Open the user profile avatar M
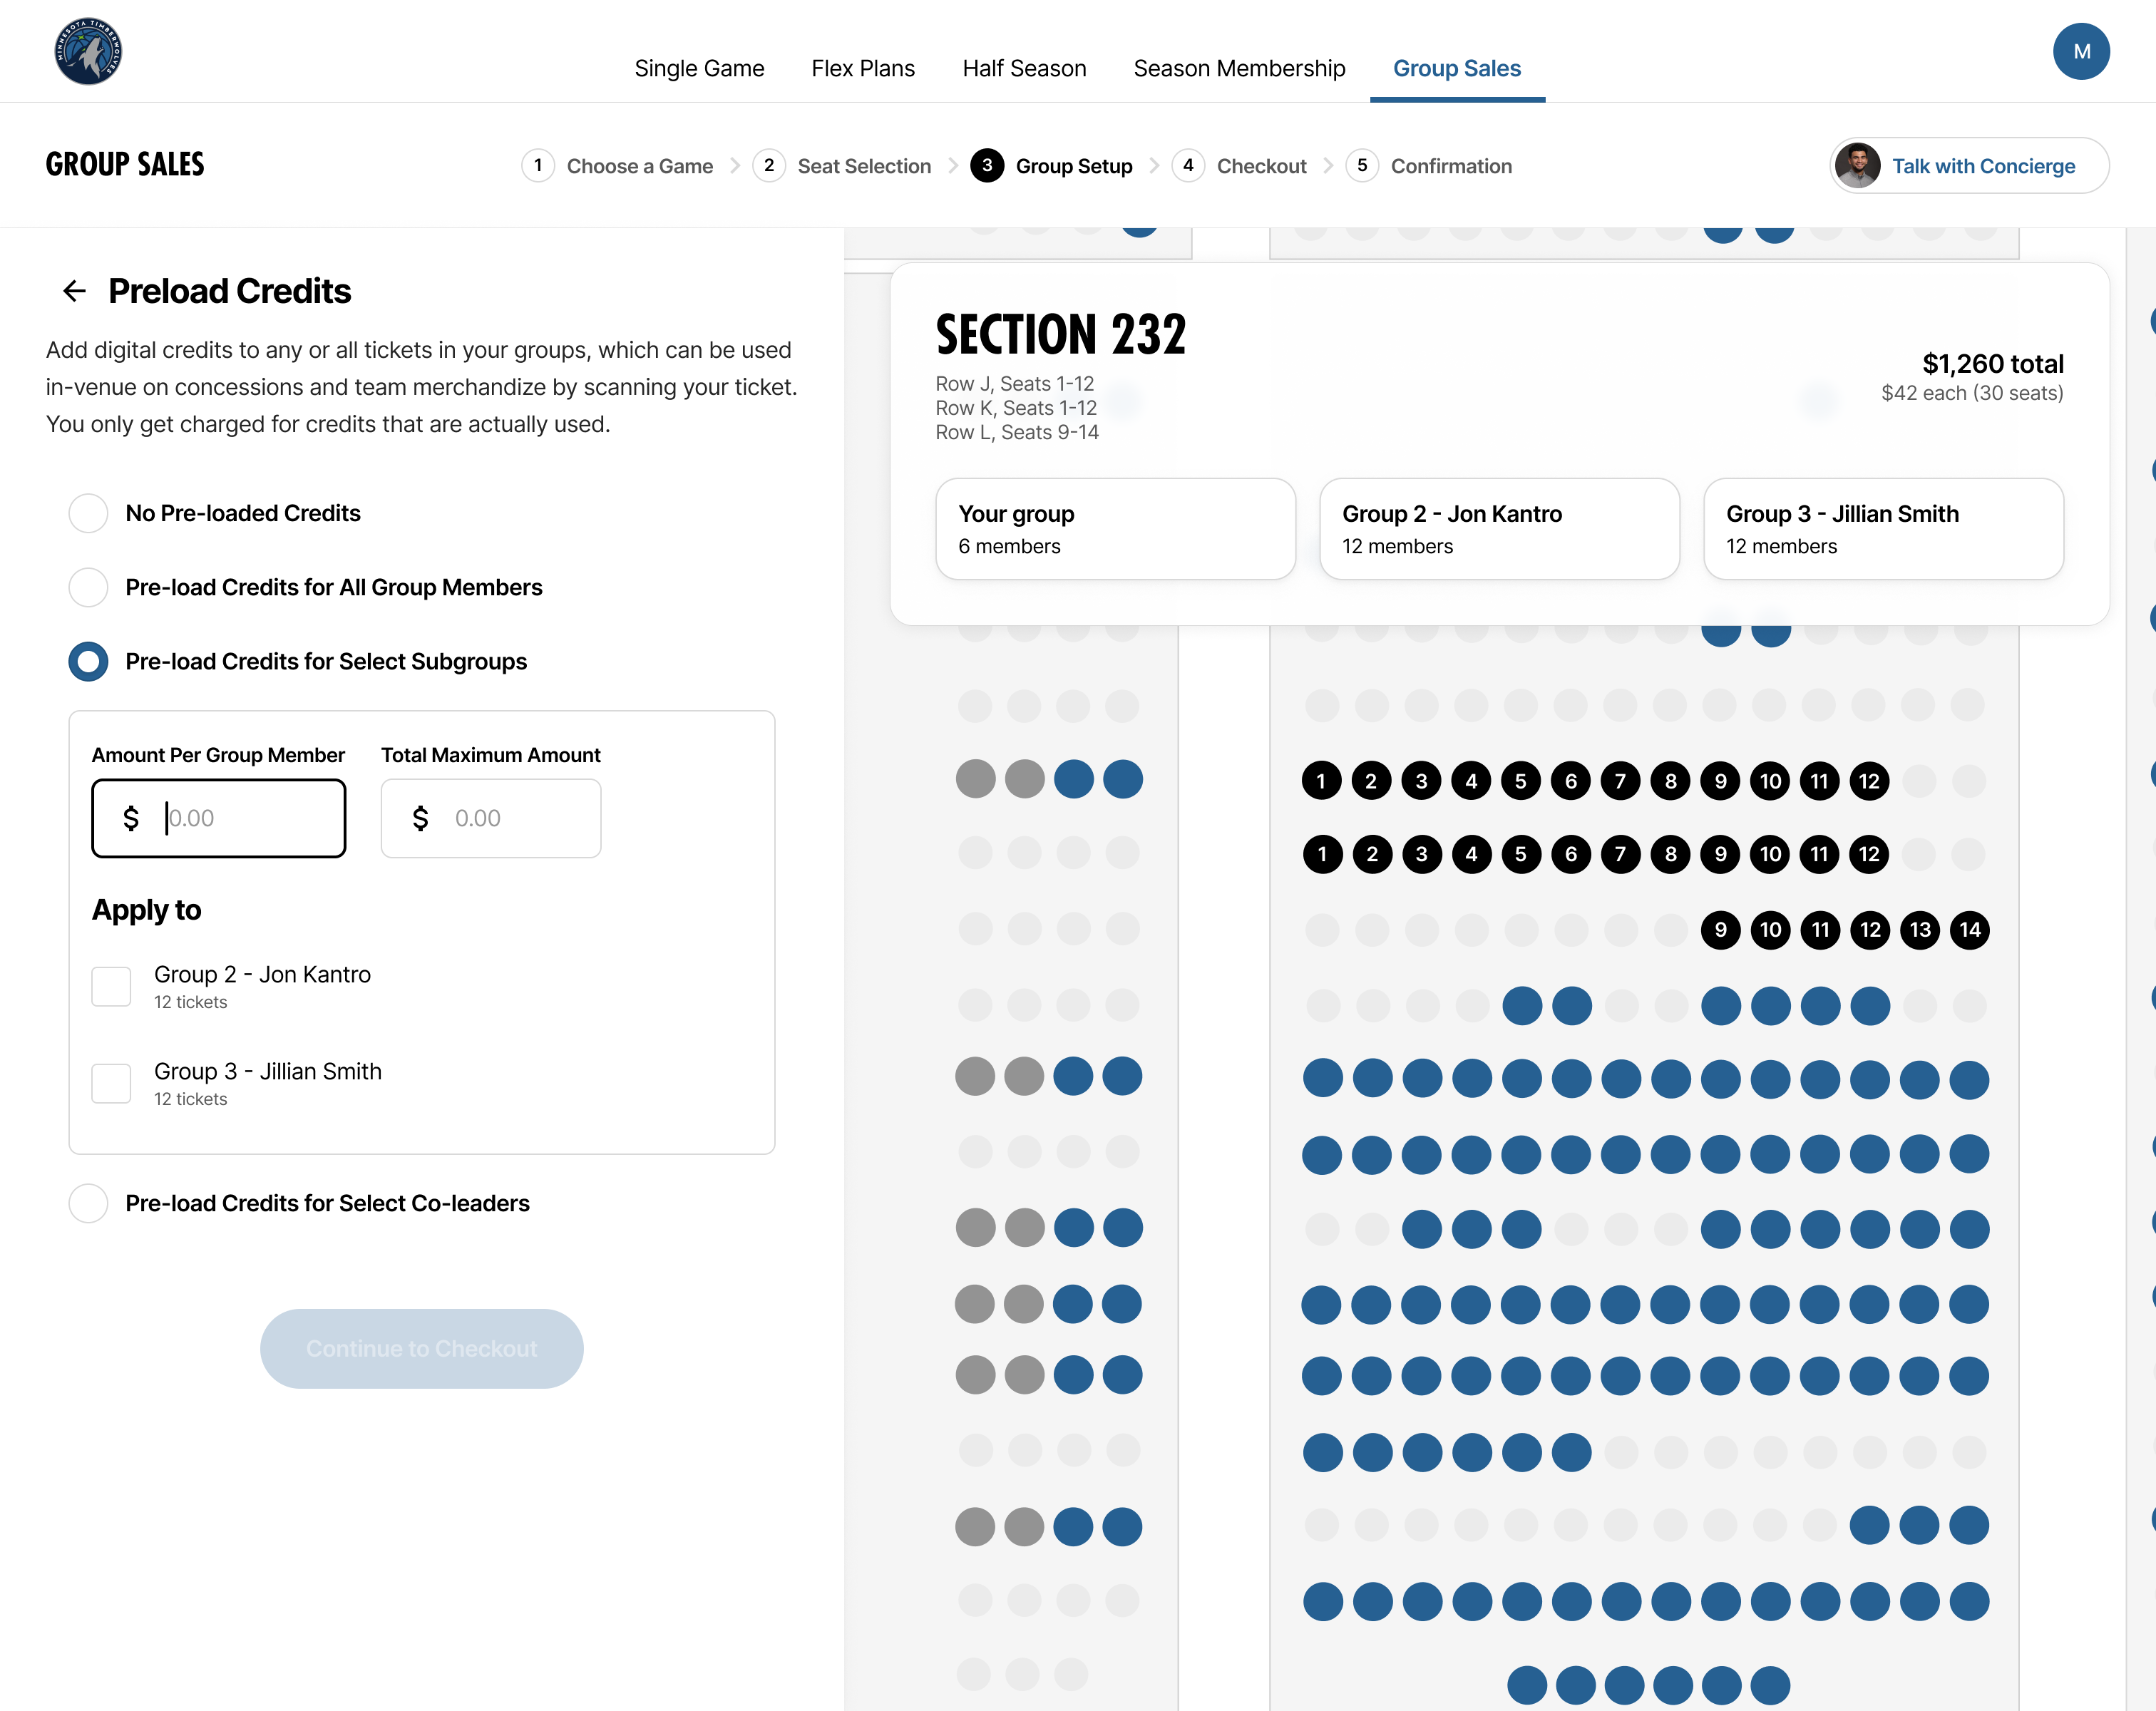Image resolution: width=2156 pixels, height=1711 pixels. point(2081,52)
